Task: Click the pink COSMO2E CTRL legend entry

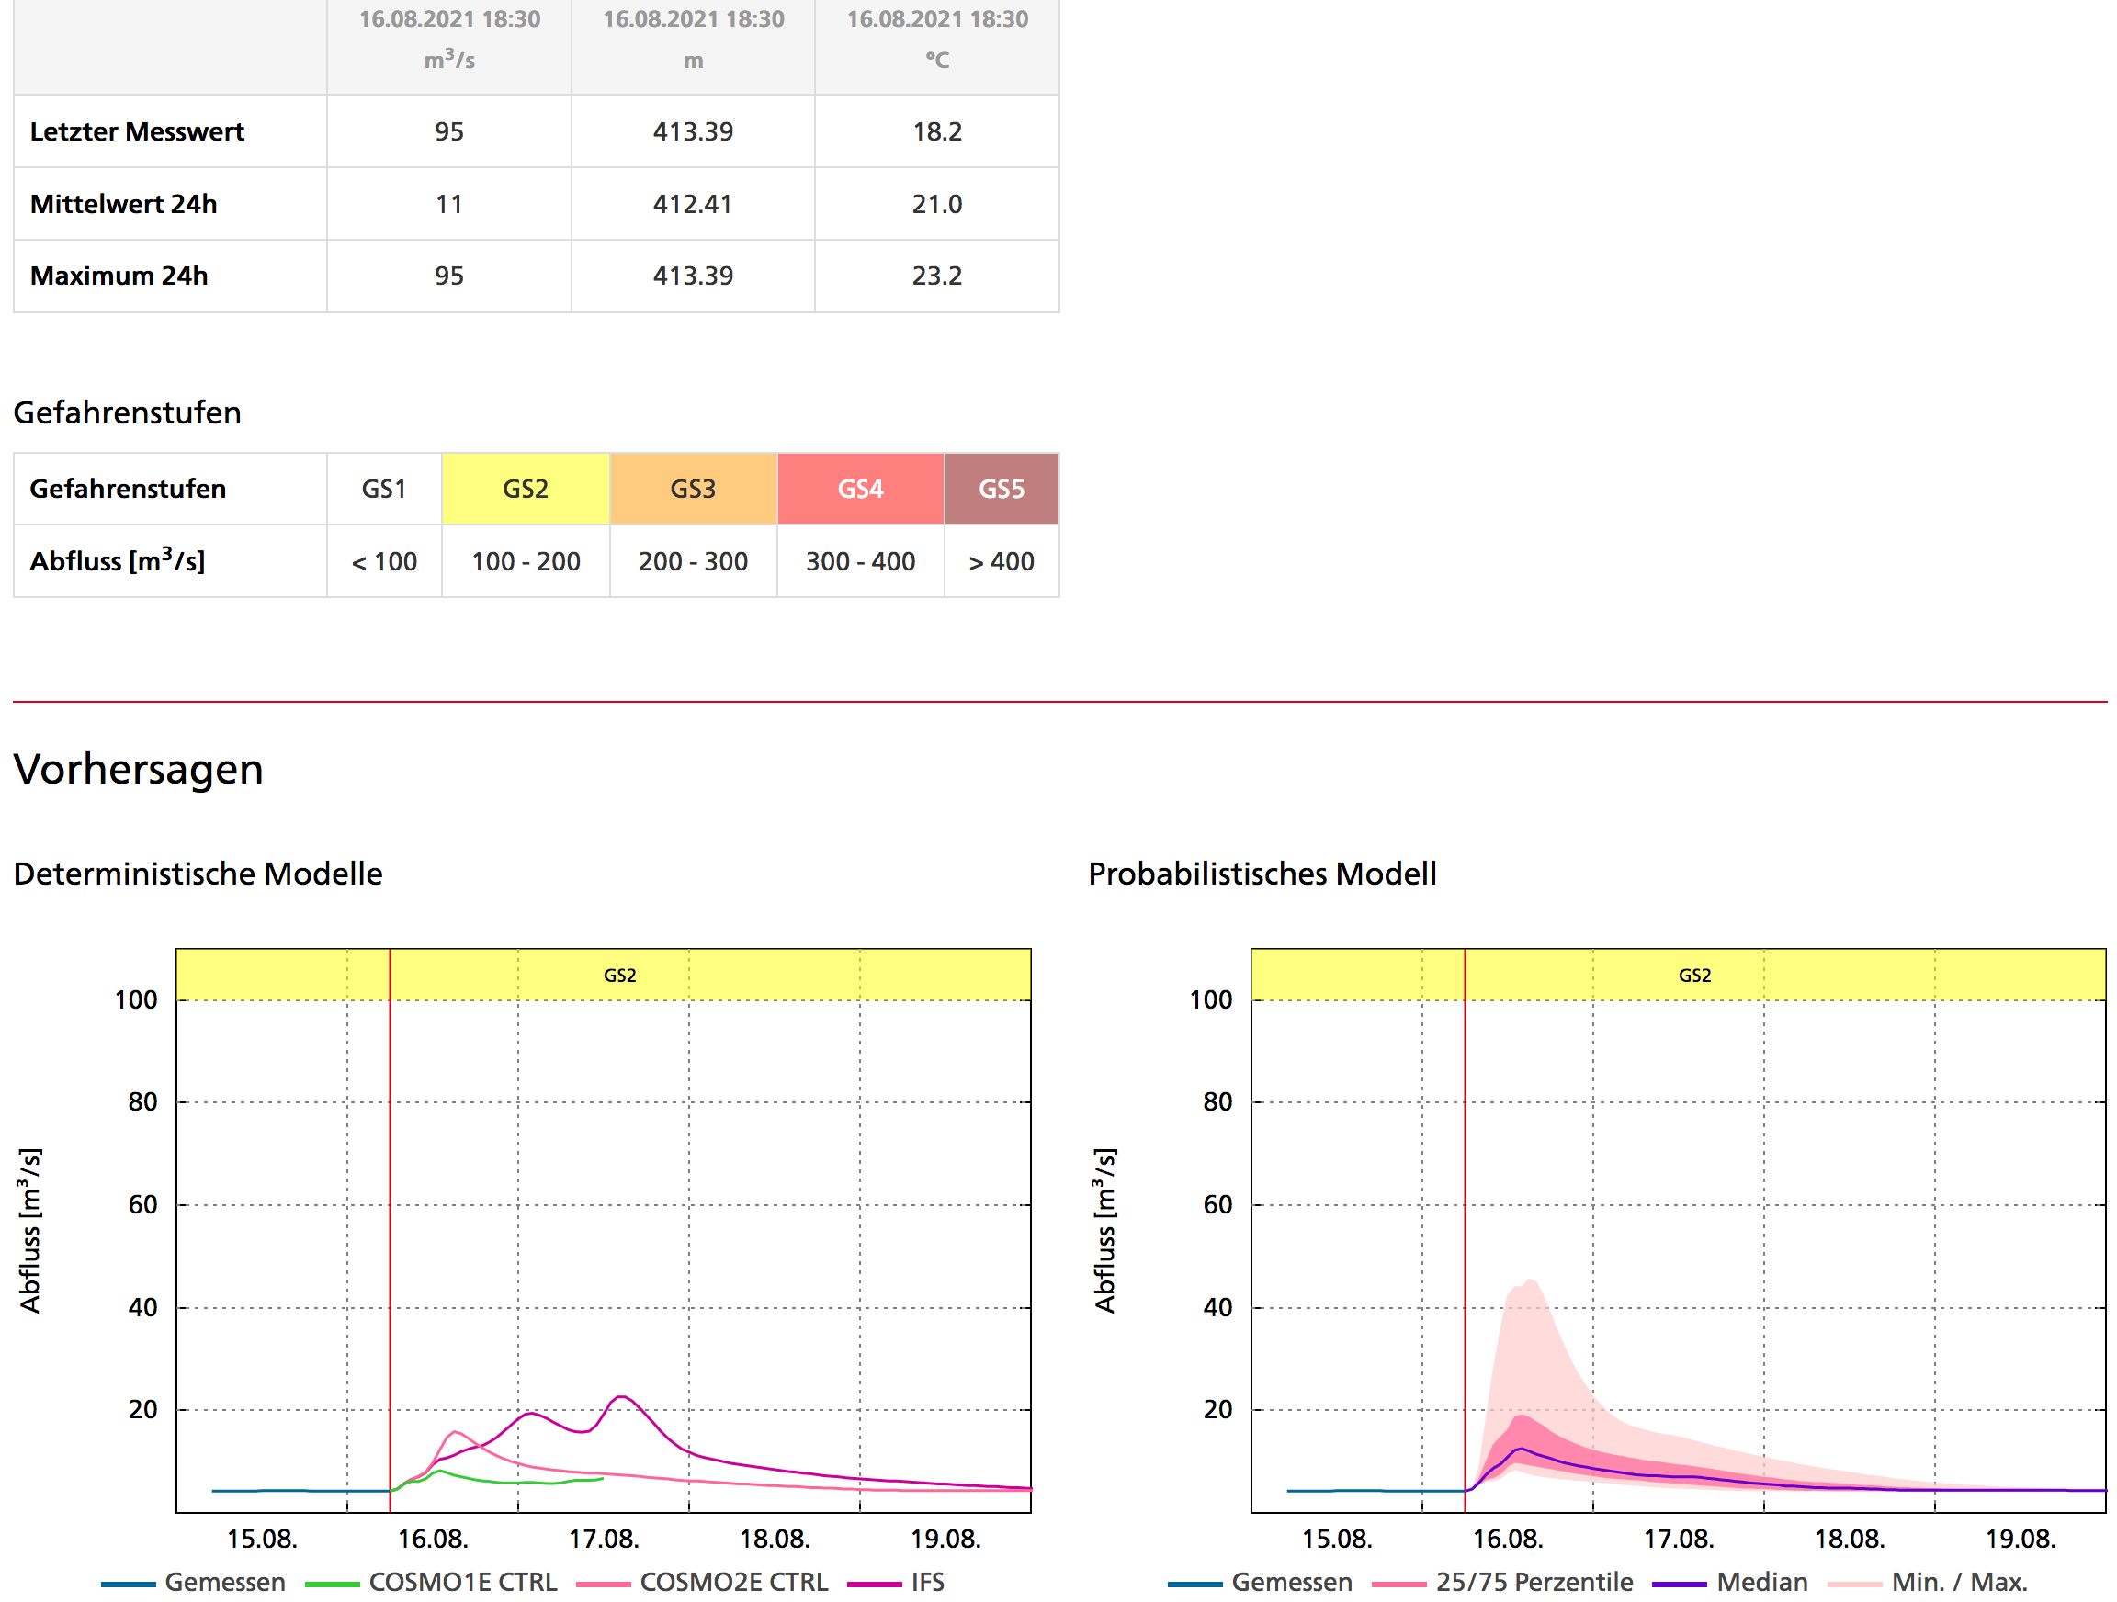Action: 732,1582
